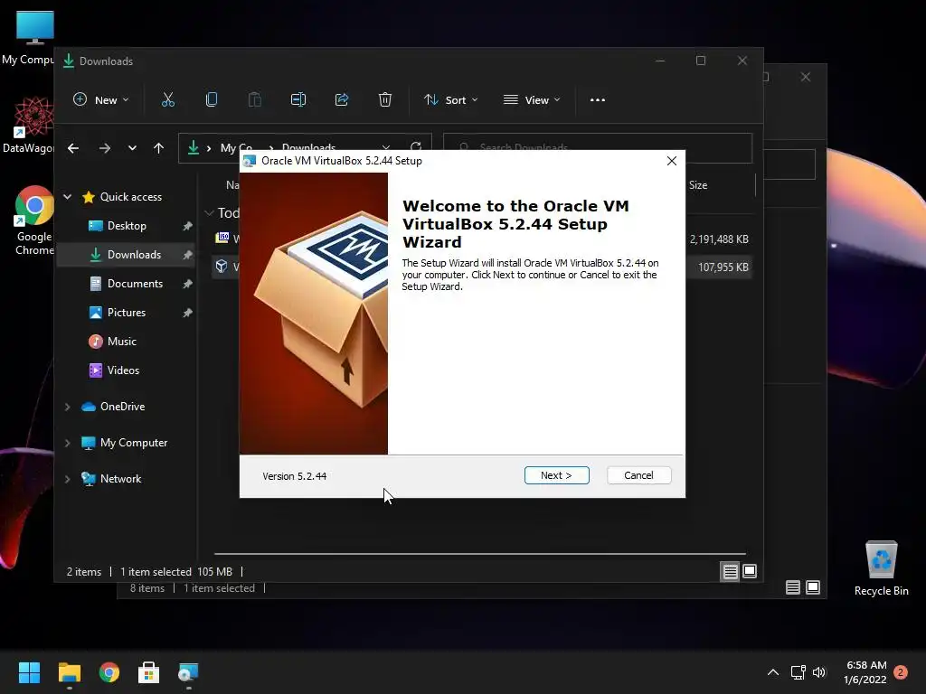Screen dimensions: 926x694
Task: Select Downloads in the navigation pane
Action: coord(127,254)
